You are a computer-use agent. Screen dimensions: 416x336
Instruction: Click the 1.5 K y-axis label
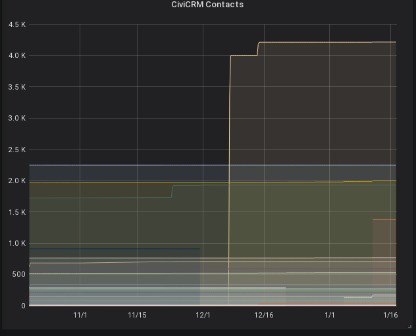coord(17,212)
